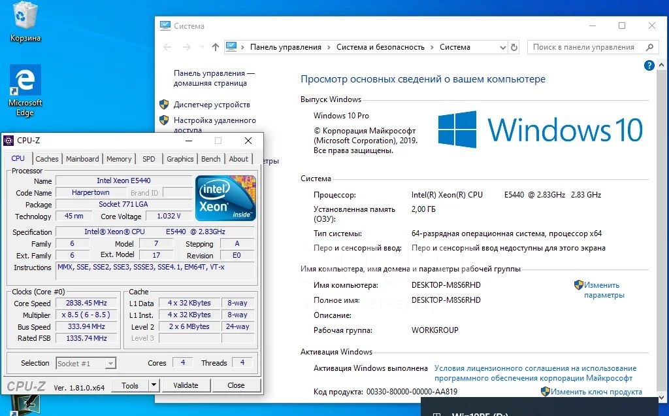
Task: Switch to the CPU tab in CPU-Z
Action: click(18, 158)
